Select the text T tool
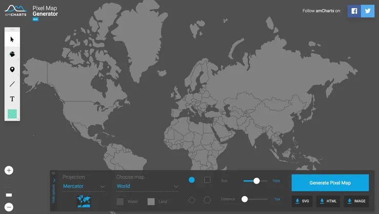379x214 pixels. [12, 99]
